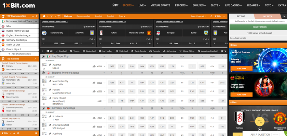This screenshot has width=287, height=136.
Task: Open statistics chart for Arminia Bielefeld match
Action: pyautogui.click(x=94, y=126)
